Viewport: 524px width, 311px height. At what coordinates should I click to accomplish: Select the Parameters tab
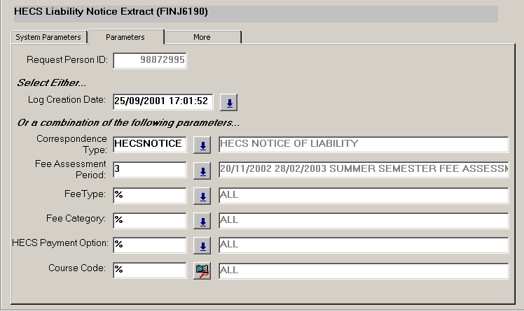tap(125, 37)
